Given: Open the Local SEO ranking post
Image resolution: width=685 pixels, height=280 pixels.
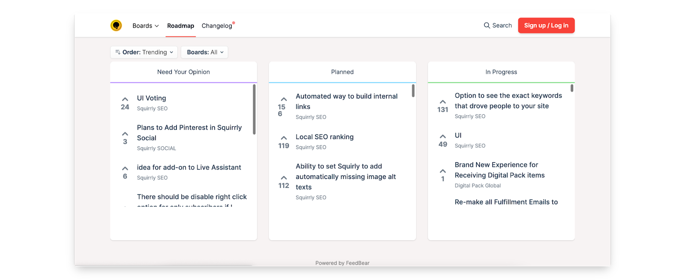Looking at the screenshot, I should (325, 137).
